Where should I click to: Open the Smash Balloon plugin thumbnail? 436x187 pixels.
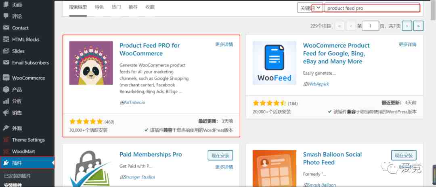(x=275, y=169)
